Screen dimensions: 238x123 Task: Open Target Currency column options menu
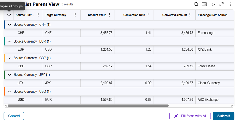tap(75, 15)
